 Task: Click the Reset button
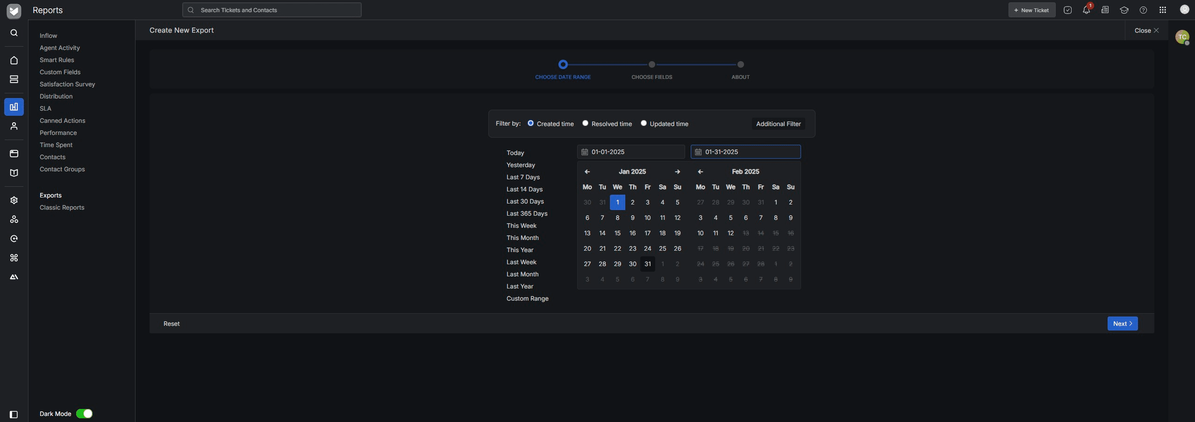point(172,324)
